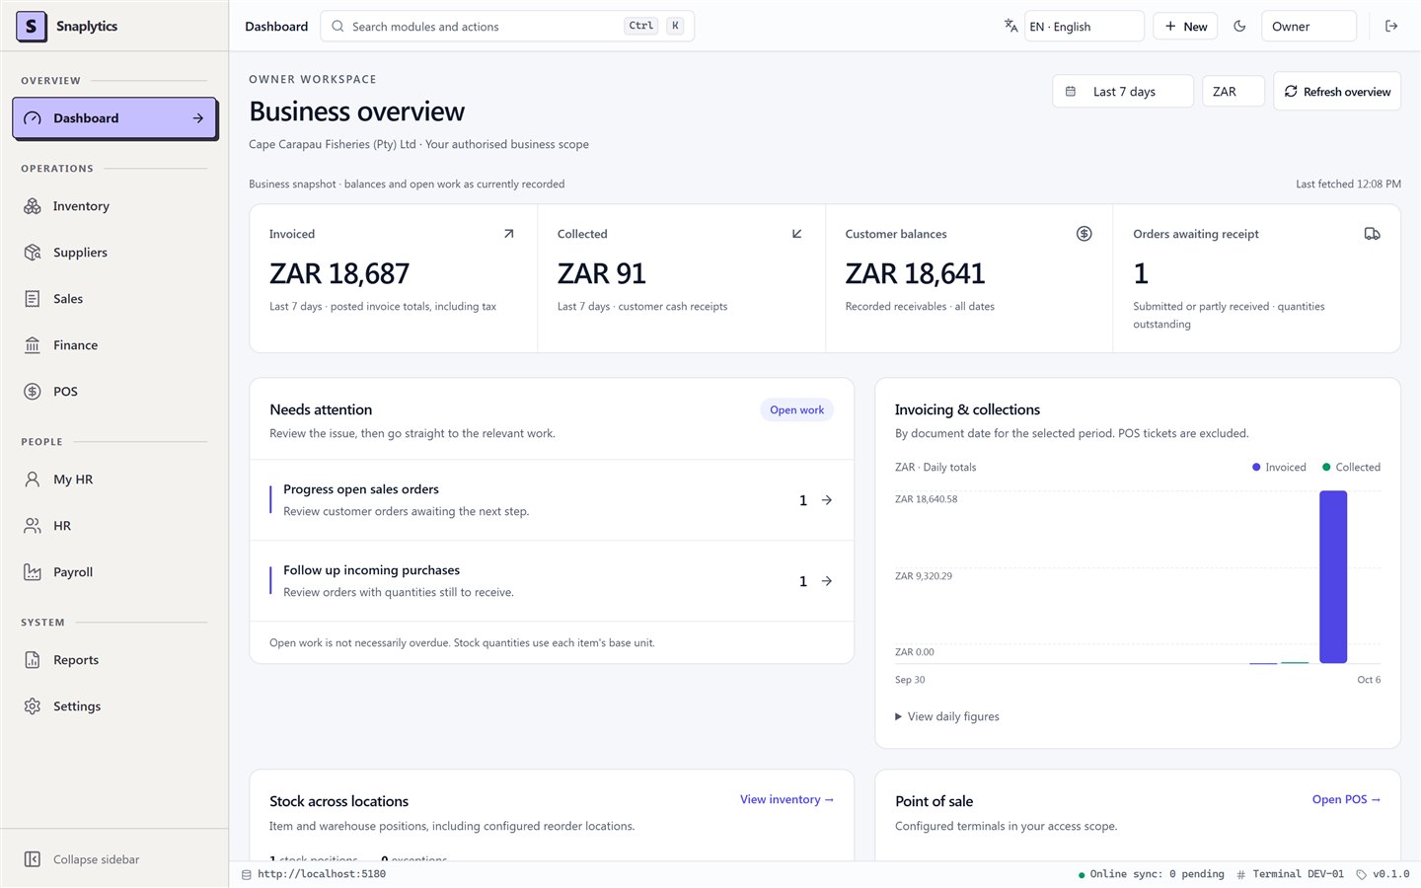The width and height of the screenshot is (1421, 888).
Task: Toggle the Invoiced legend series
Action: [x=1279, y=468]
